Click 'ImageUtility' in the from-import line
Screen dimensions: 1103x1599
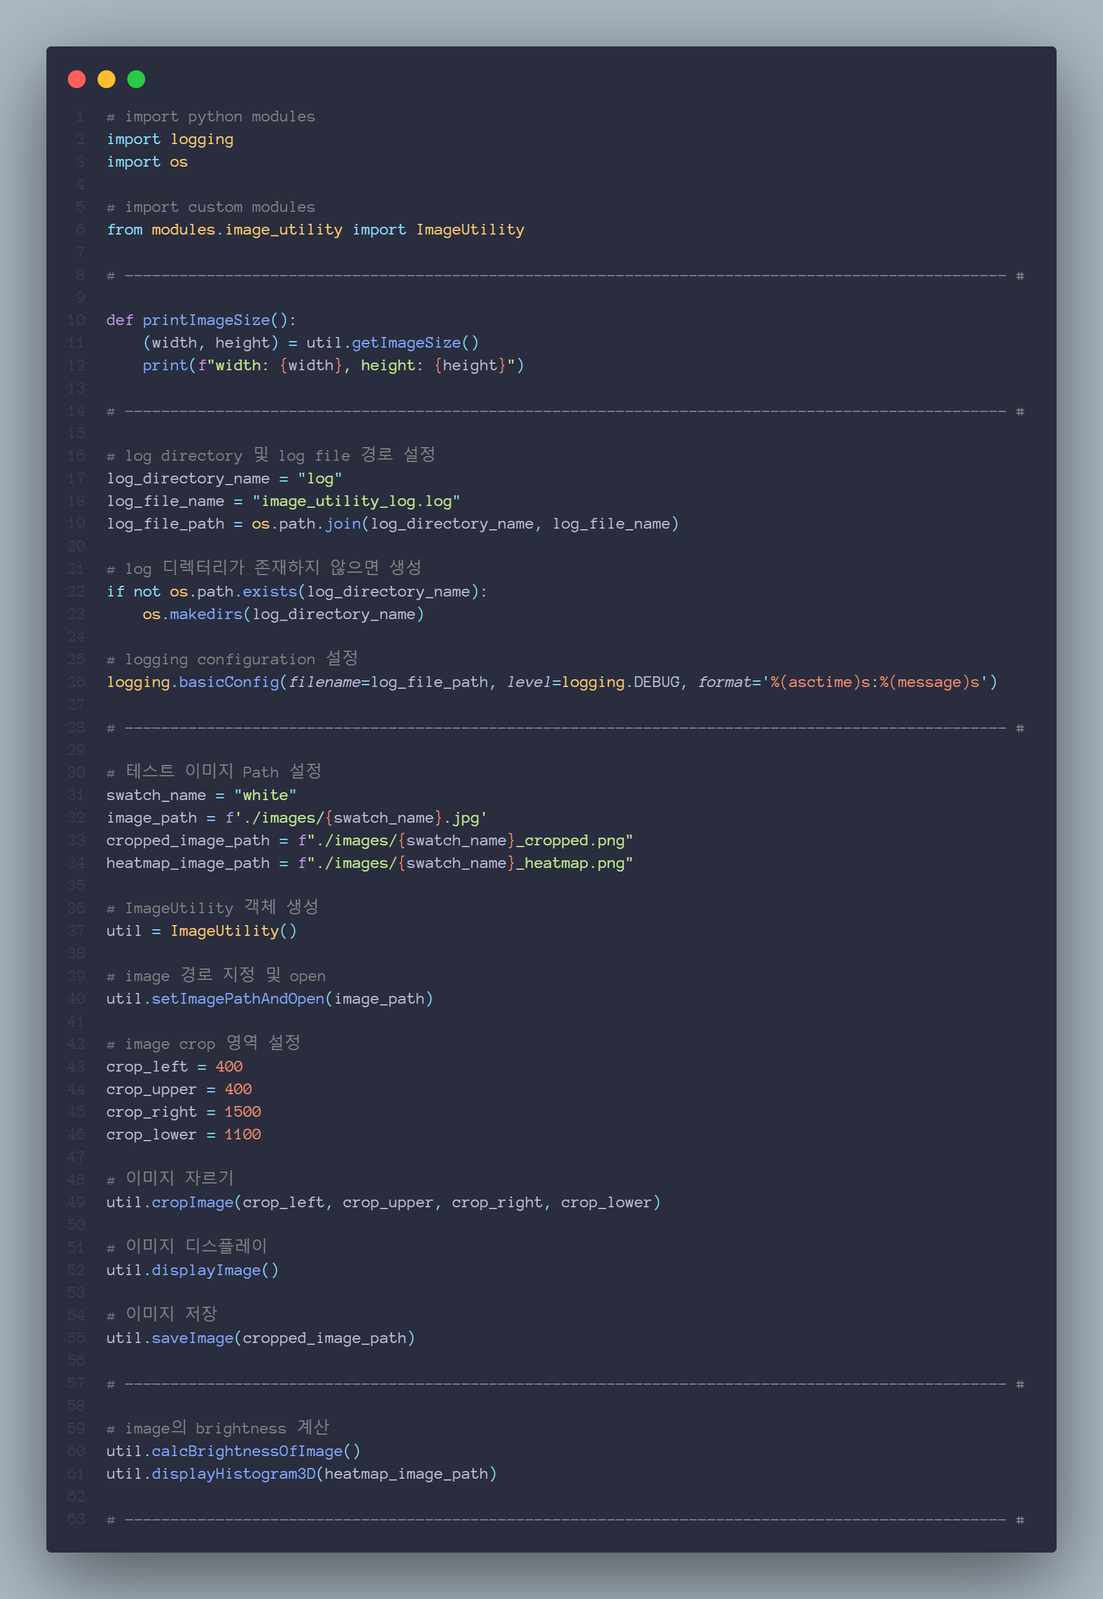coord(470,230)
